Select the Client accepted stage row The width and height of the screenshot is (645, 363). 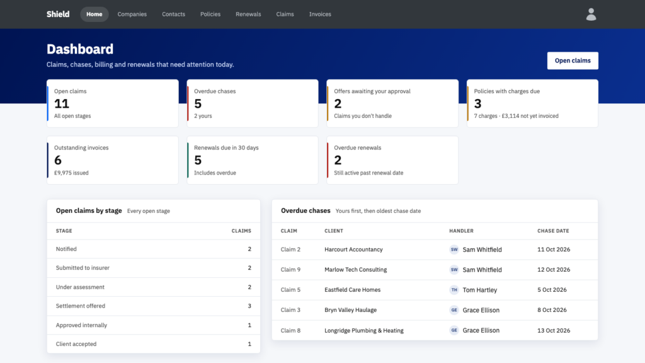point(154,344)
